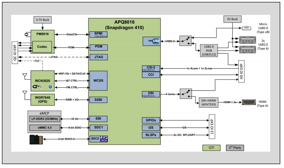Select the I2S interface block
Screen dimensions: 284x168
tap(151, 128)
